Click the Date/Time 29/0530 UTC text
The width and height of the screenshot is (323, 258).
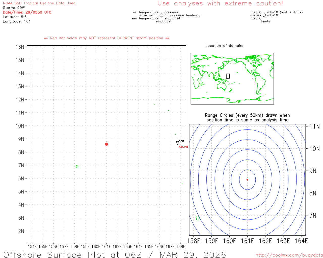[x=27, y=12]
